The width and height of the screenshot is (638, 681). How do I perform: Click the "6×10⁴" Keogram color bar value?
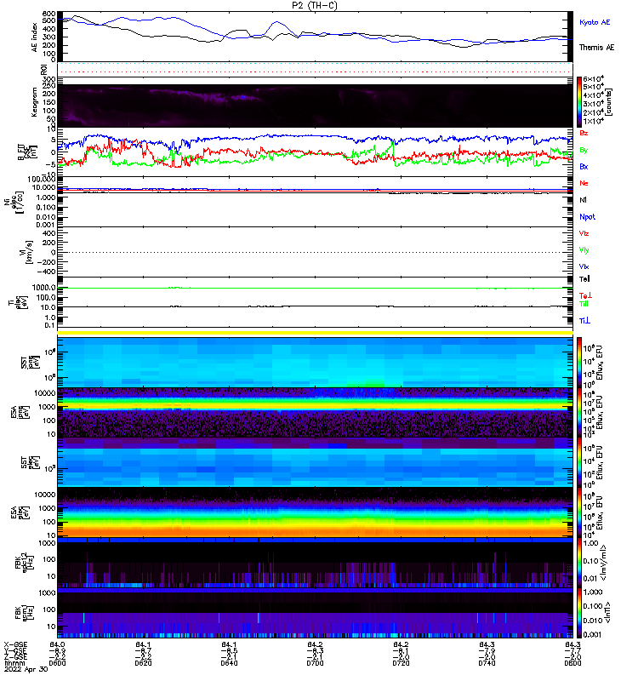[593, 79]
